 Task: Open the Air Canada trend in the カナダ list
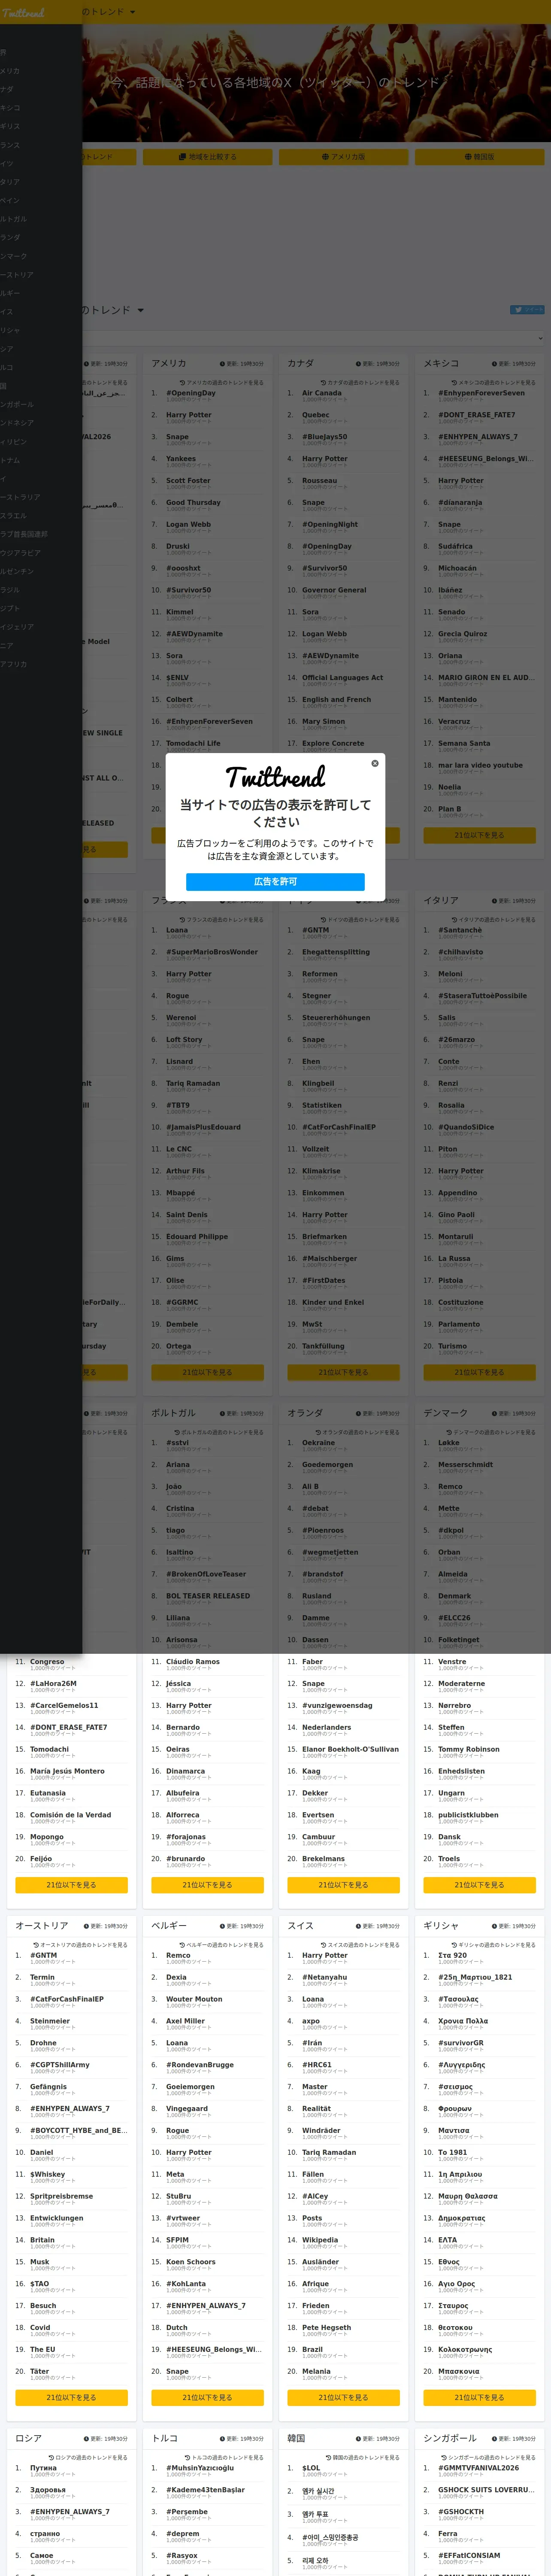[322, 393]
